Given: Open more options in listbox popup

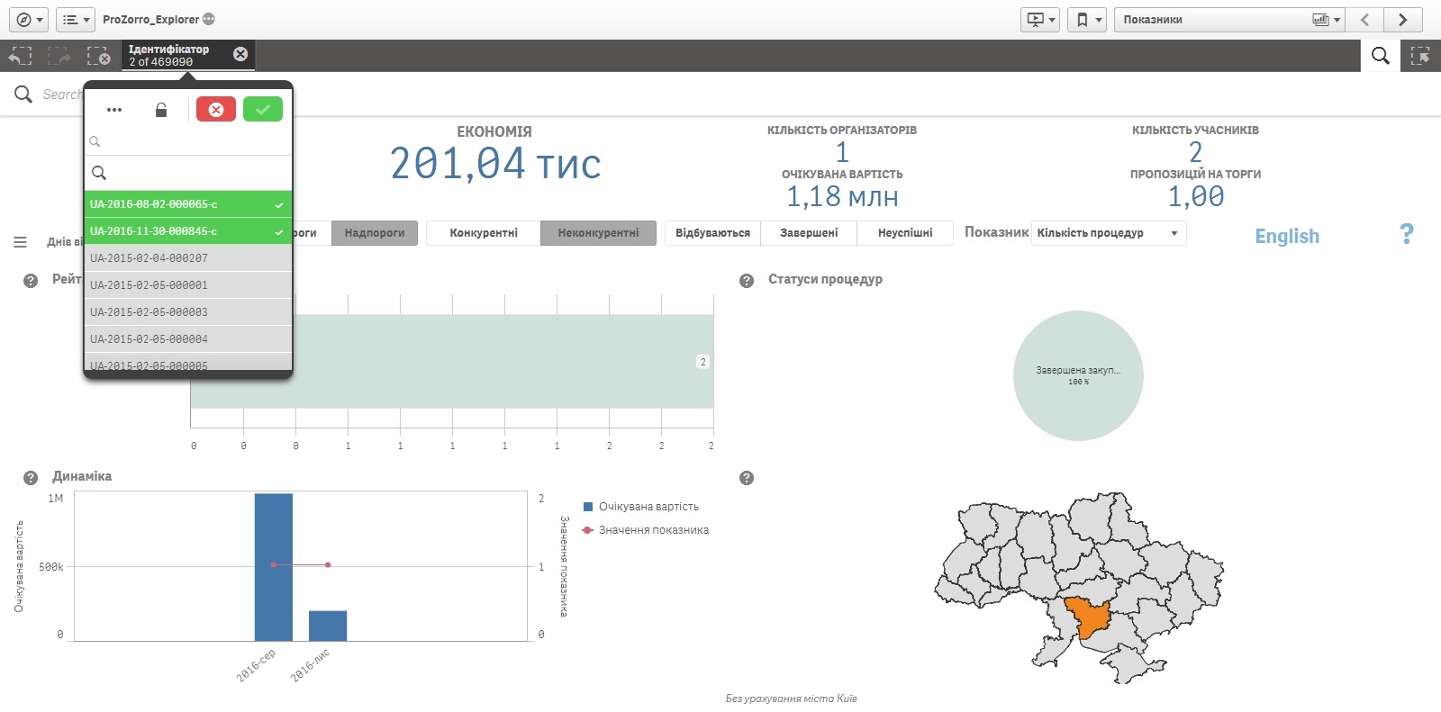Looking at the screenshot, I should pyautogui.click(x=114, y=110).
